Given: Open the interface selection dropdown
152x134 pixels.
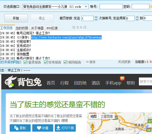Looking at the screenshot, I should [55, 7].
